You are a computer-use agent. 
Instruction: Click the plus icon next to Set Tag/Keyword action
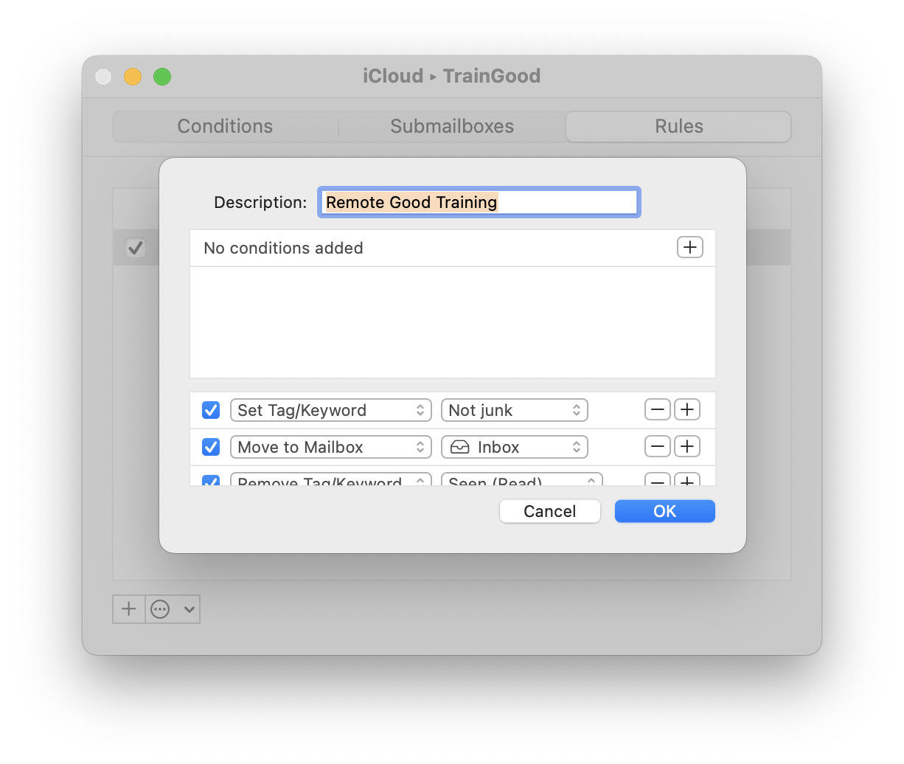686,409
